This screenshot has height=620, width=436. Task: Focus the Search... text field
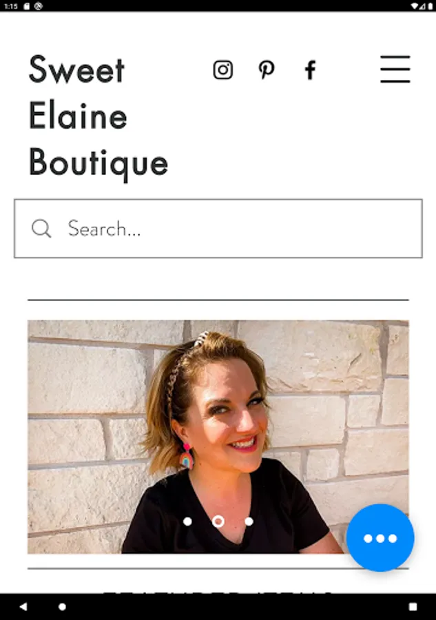[x=218, y=229]
